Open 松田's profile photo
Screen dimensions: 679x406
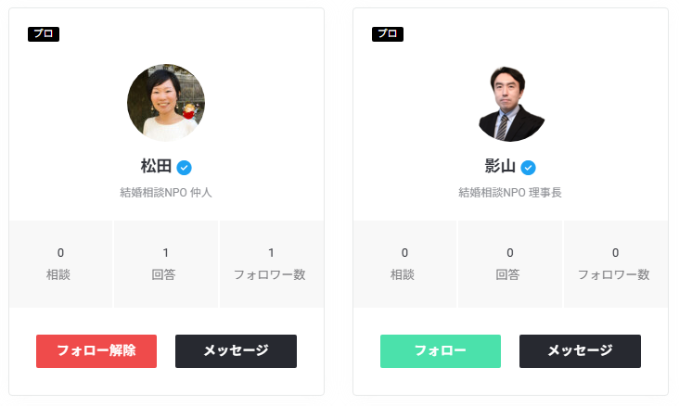point(166,103)
